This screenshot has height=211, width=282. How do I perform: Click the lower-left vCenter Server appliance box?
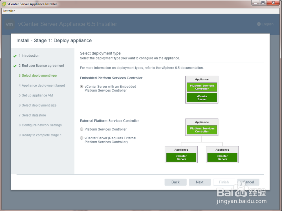coord(181,155)
